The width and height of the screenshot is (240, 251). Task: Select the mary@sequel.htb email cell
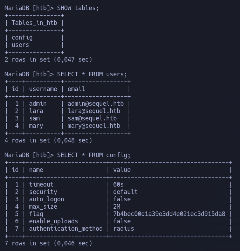(x=94, y=126)
